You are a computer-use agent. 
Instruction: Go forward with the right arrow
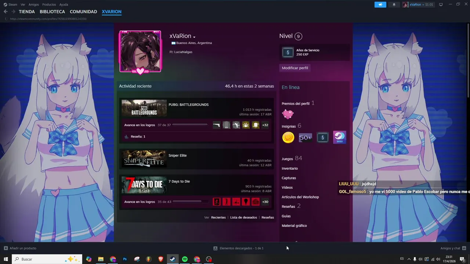click(13, 12)
